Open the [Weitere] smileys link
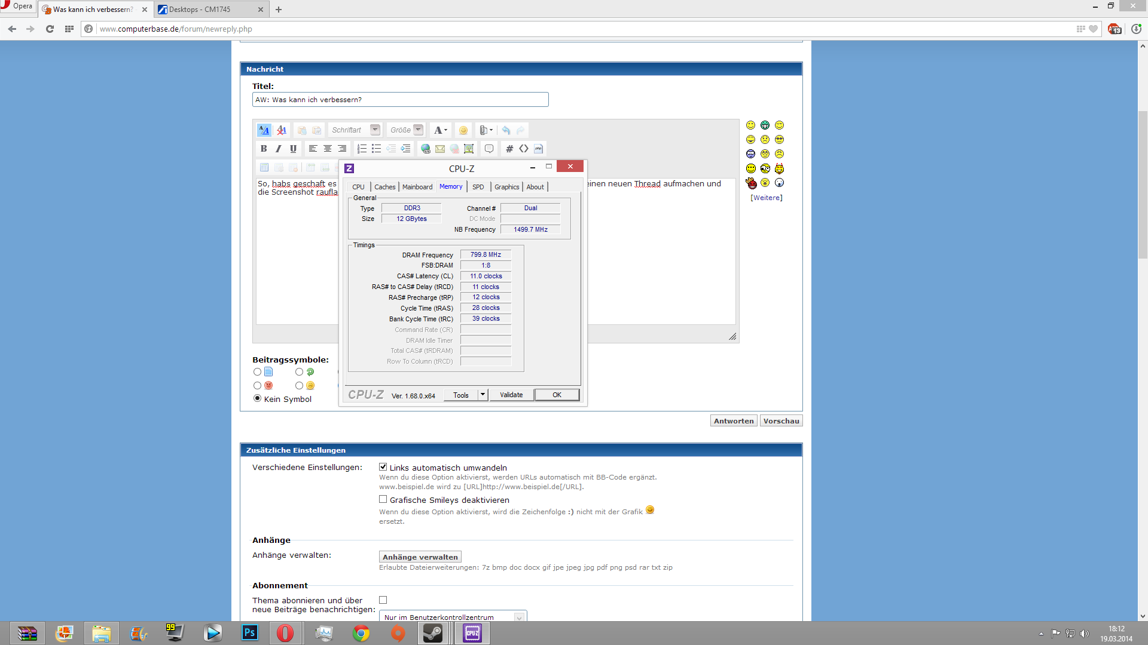1148x645 pixels. (766, 198)
